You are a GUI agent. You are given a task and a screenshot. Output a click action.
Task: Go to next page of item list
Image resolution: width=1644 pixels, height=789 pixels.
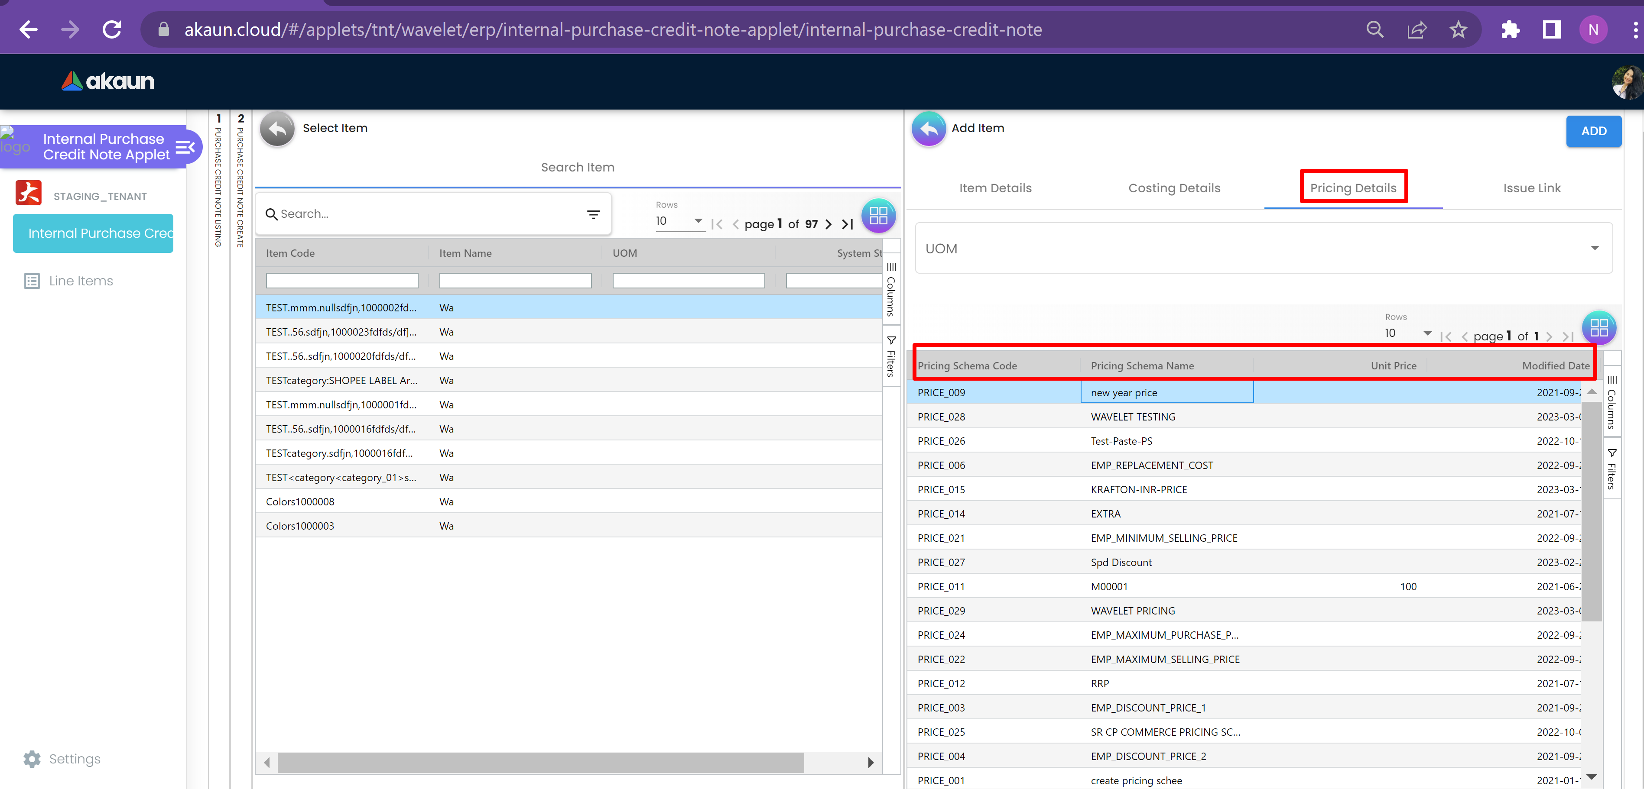pos(828,224)
